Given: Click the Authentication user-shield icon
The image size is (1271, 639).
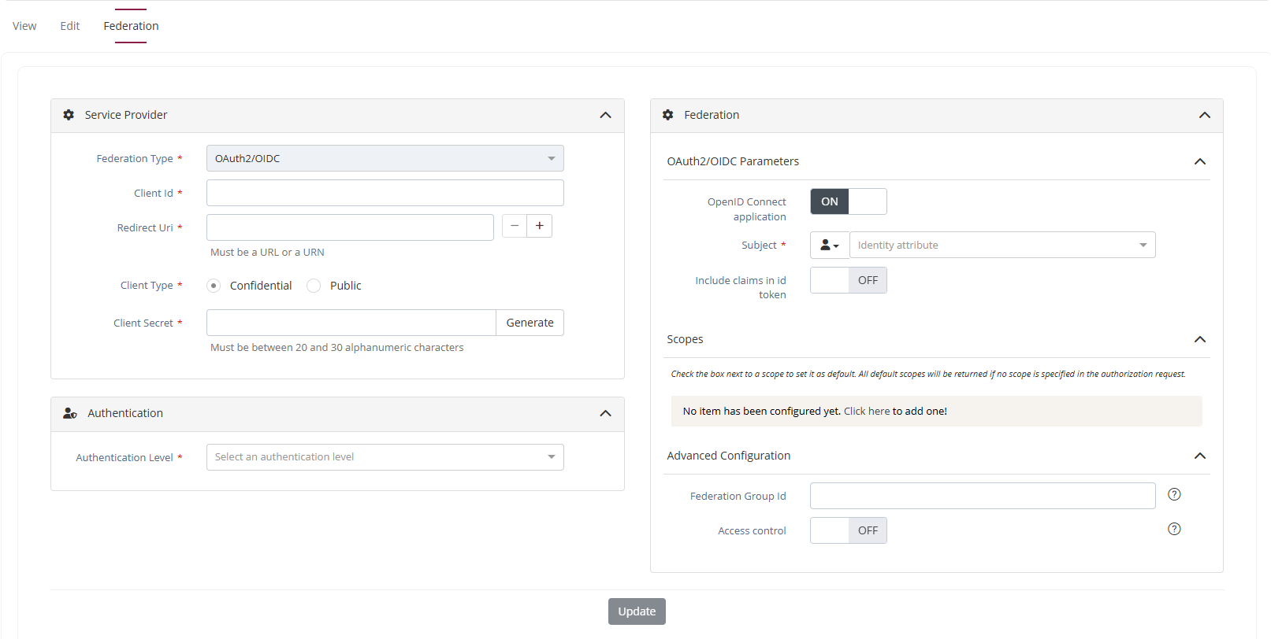Looking at the screenshot, I should [70, 413].
